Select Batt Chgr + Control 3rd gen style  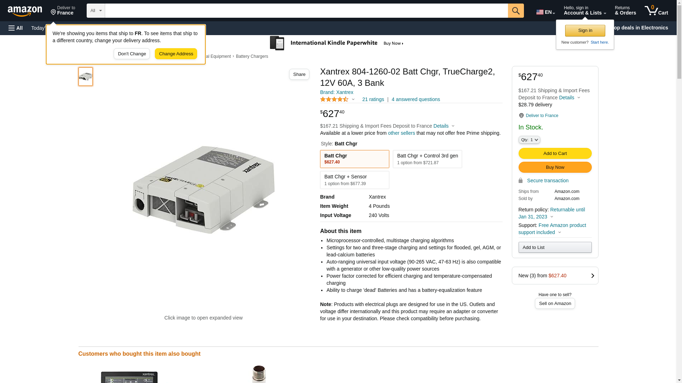click(427, 159)
